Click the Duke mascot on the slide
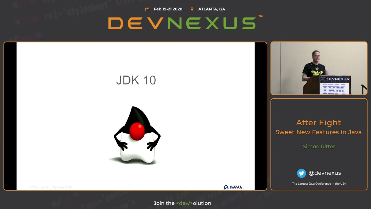371x209 pixels. pyautogui.click(x=137, y=136)
